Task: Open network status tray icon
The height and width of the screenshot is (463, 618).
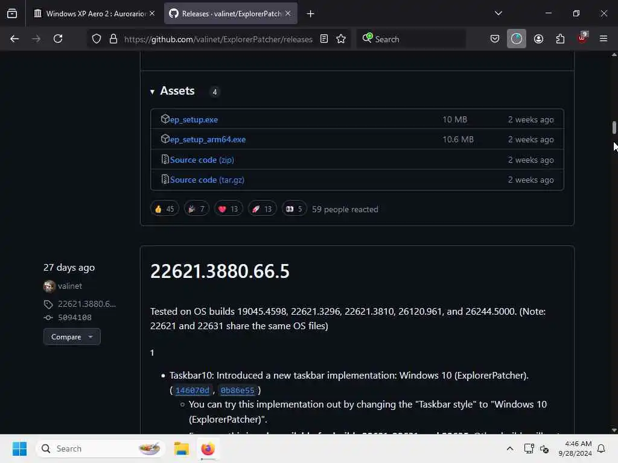Action: point(529,449)
